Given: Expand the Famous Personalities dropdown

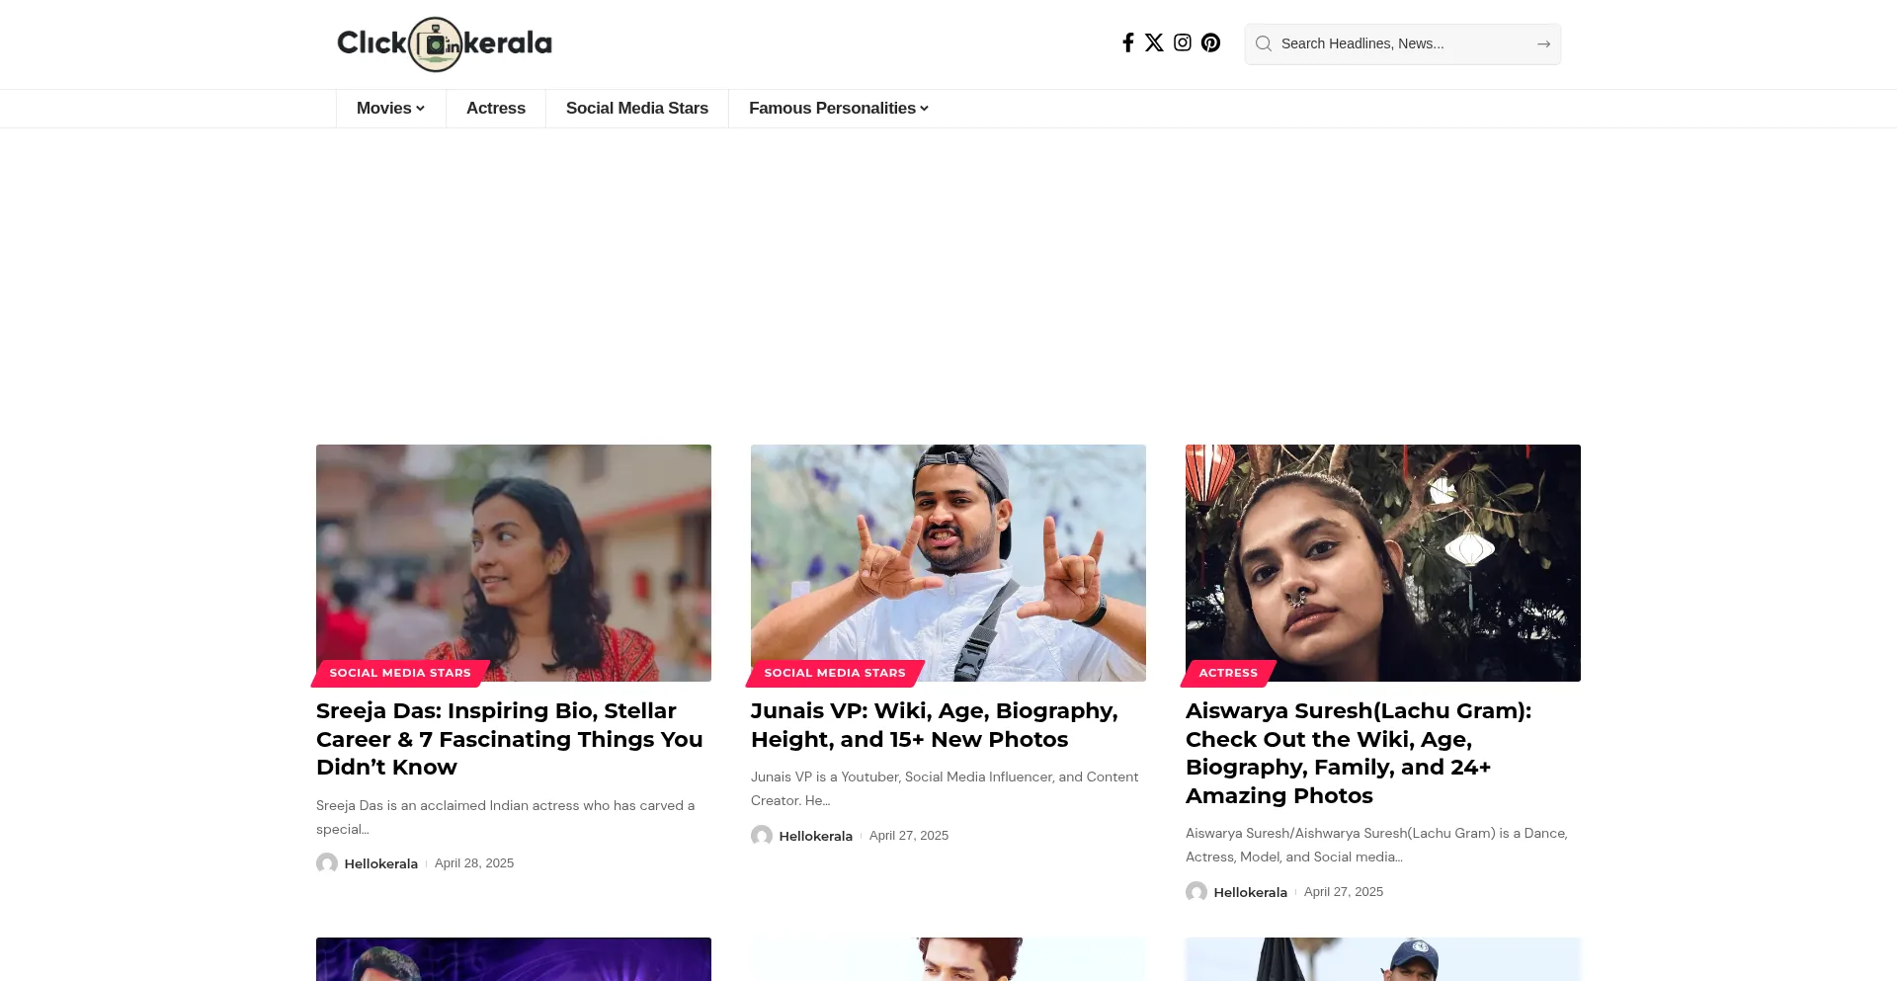Looking at the screenshot, I should click(838, 109).
